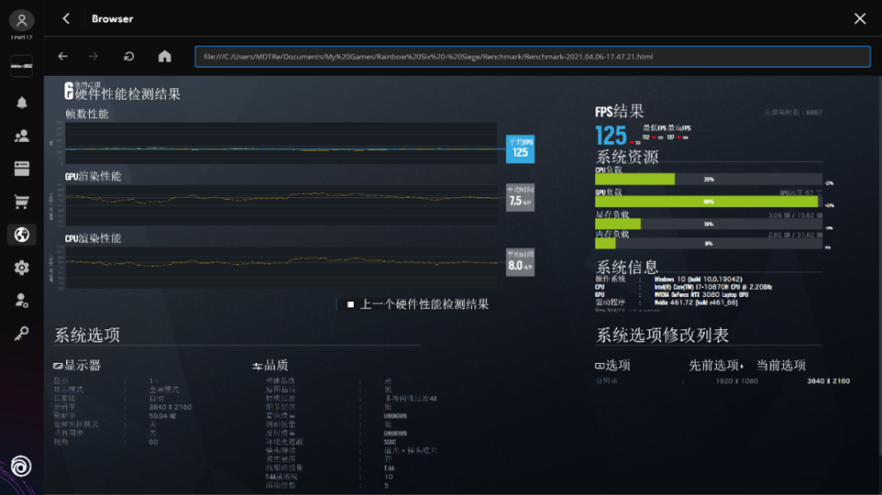Image resolution: width=882 pixels, height=495 pixels.
Task: Click the 系统选项修改列表 heading
Action: 662,336
